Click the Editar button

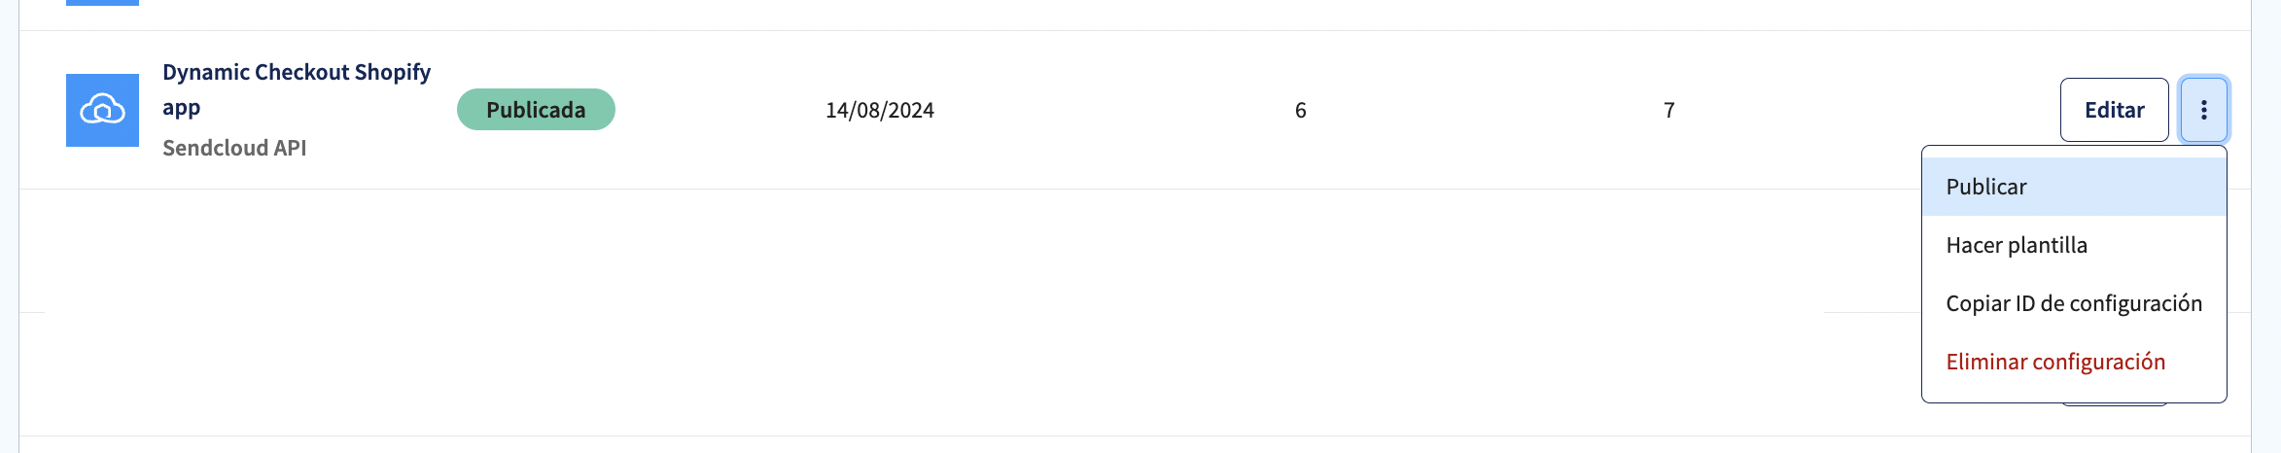(2114, 110)
